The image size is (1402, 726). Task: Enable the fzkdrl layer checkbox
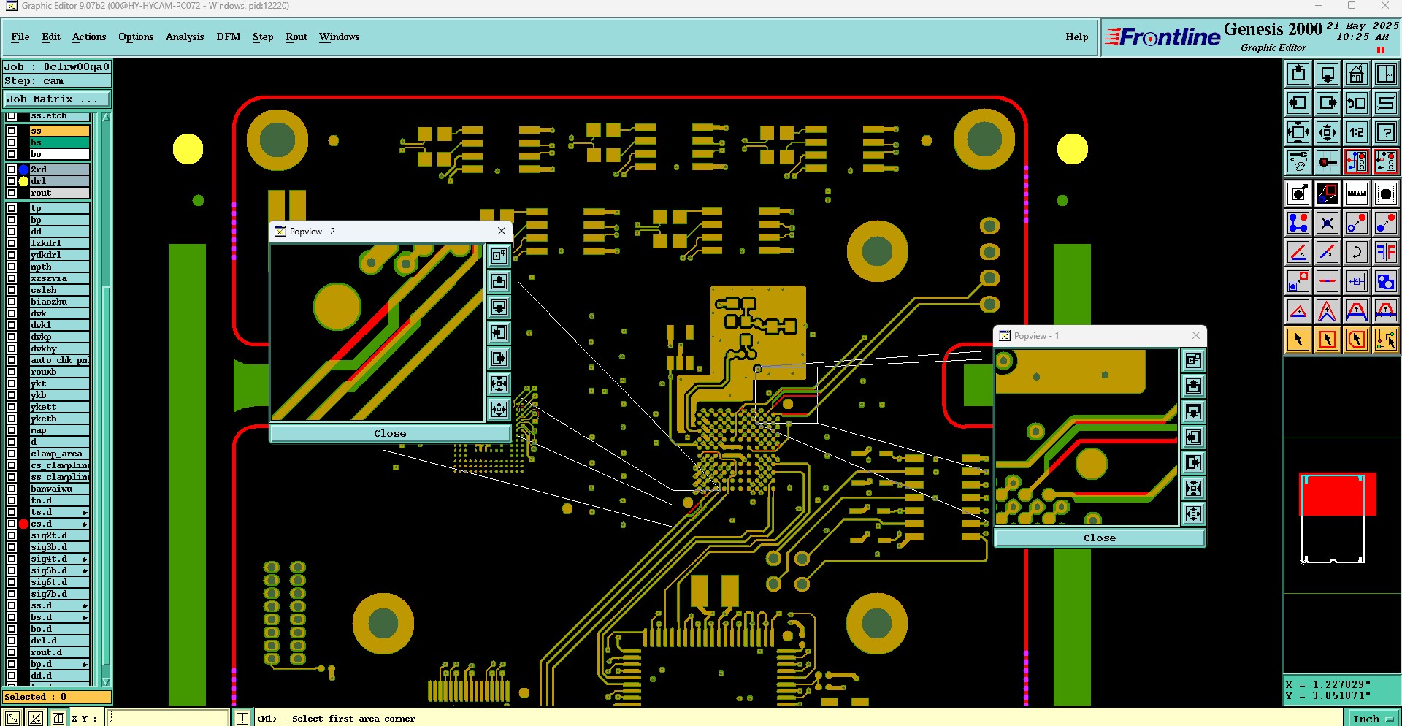pyautogui.click(x=12, y=243)
